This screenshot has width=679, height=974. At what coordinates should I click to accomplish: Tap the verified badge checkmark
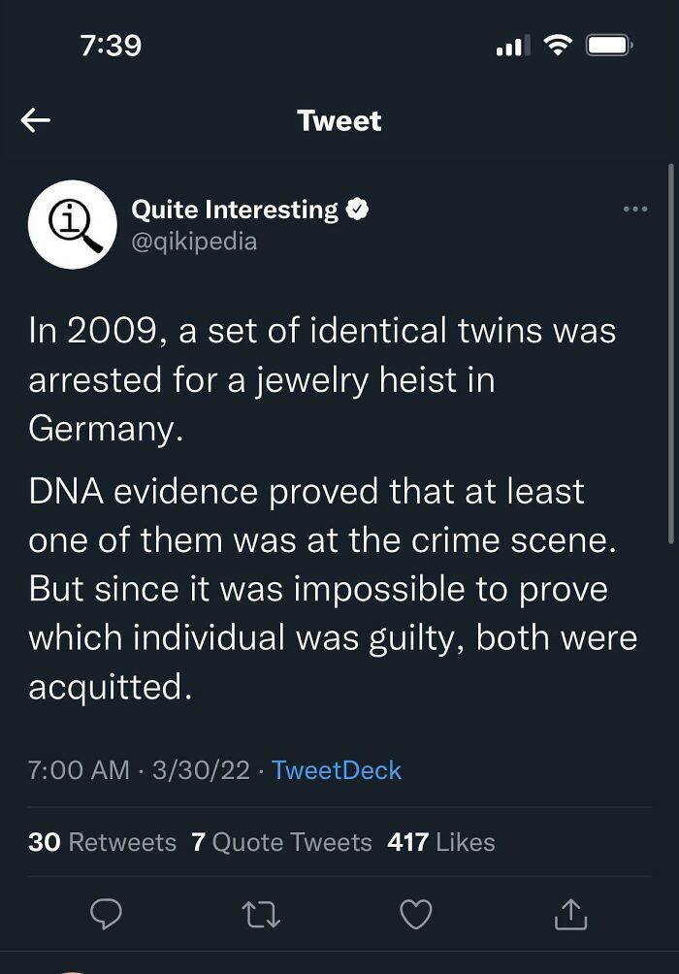357,210
